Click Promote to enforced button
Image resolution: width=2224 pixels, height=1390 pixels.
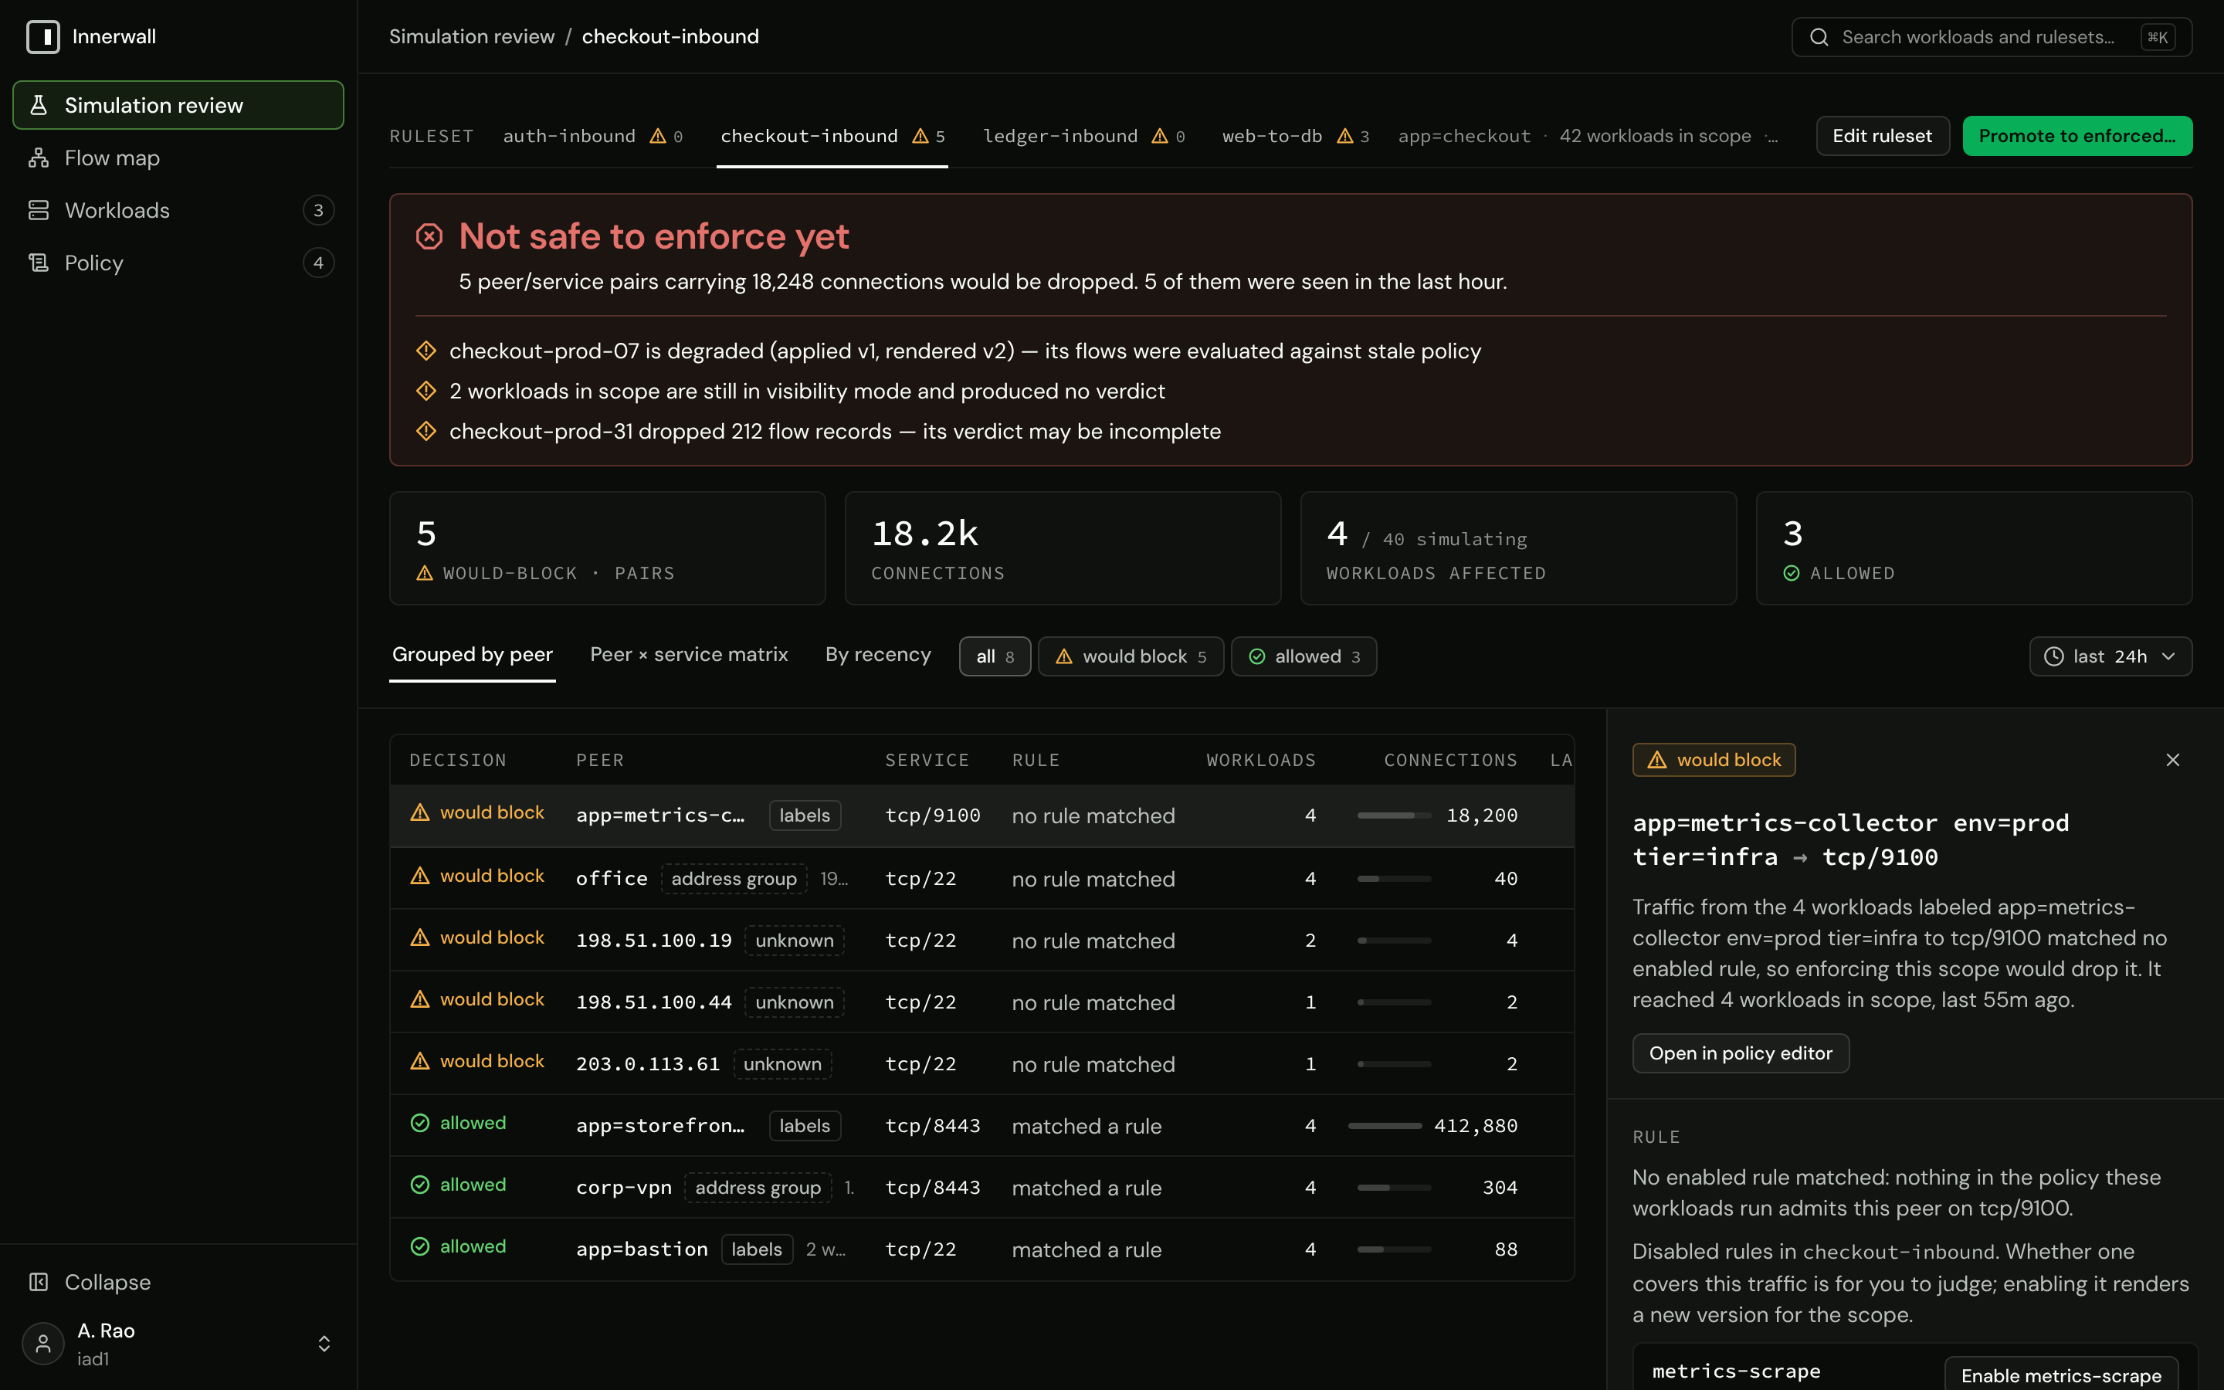coord(2077,136)
